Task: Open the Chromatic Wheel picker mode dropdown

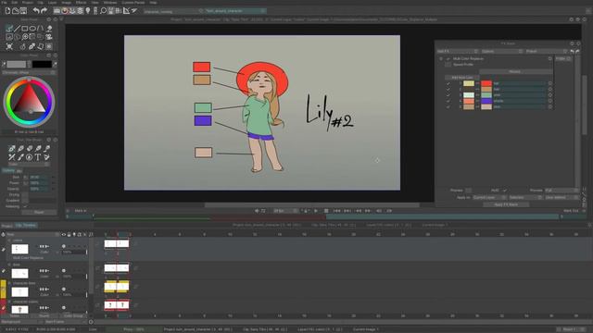Action: 29,72
